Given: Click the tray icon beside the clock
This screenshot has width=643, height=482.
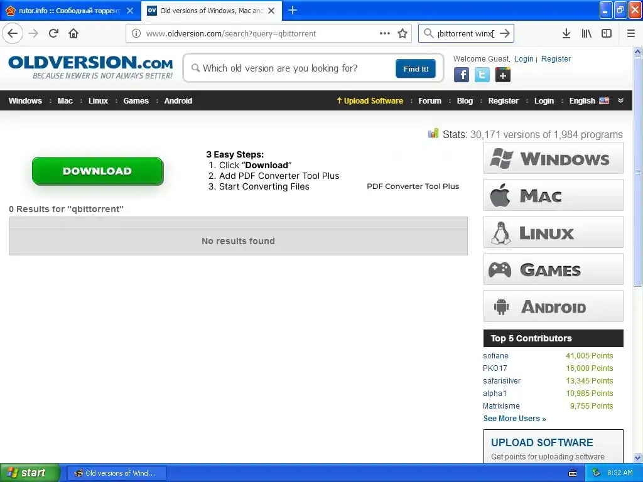Looking at the screenshot, I should pyautogui.click(x=596, y=473).
